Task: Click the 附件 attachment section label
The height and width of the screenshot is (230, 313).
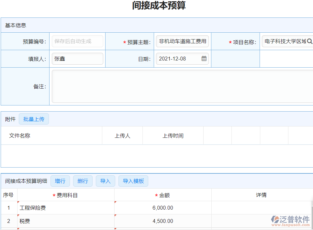Action: tap(10, 119)
